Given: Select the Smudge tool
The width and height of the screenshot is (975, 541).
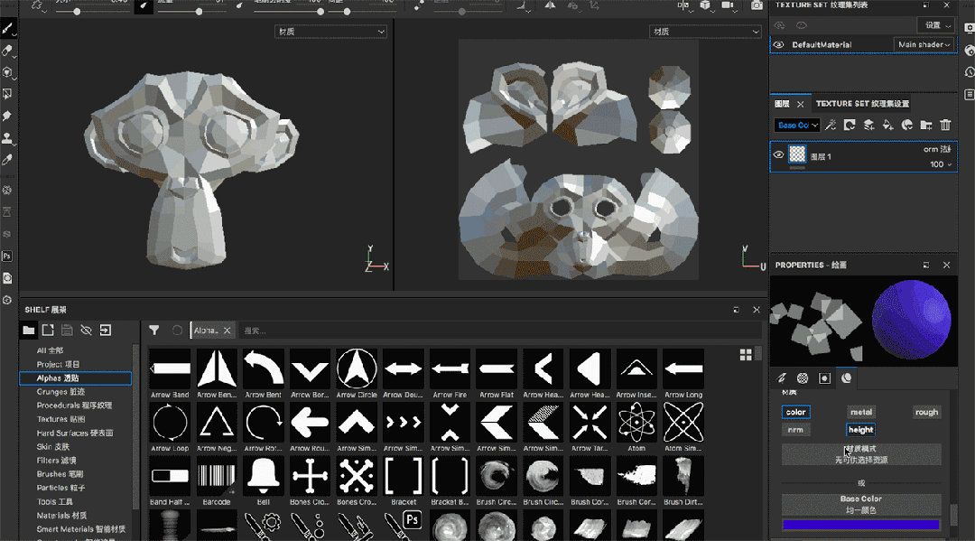Looking at the screenshot, I should click(7, 116).
